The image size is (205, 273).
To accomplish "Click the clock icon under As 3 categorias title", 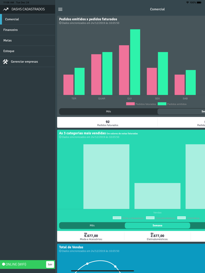I will pyautogui.click(x=60, y=137).
